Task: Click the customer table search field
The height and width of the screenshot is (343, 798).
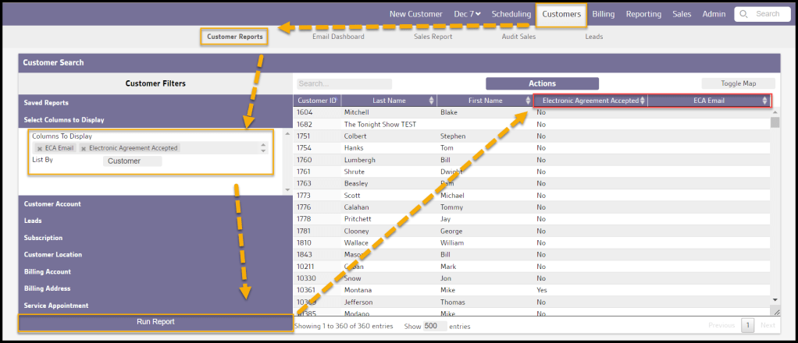Action: (344, 83)
